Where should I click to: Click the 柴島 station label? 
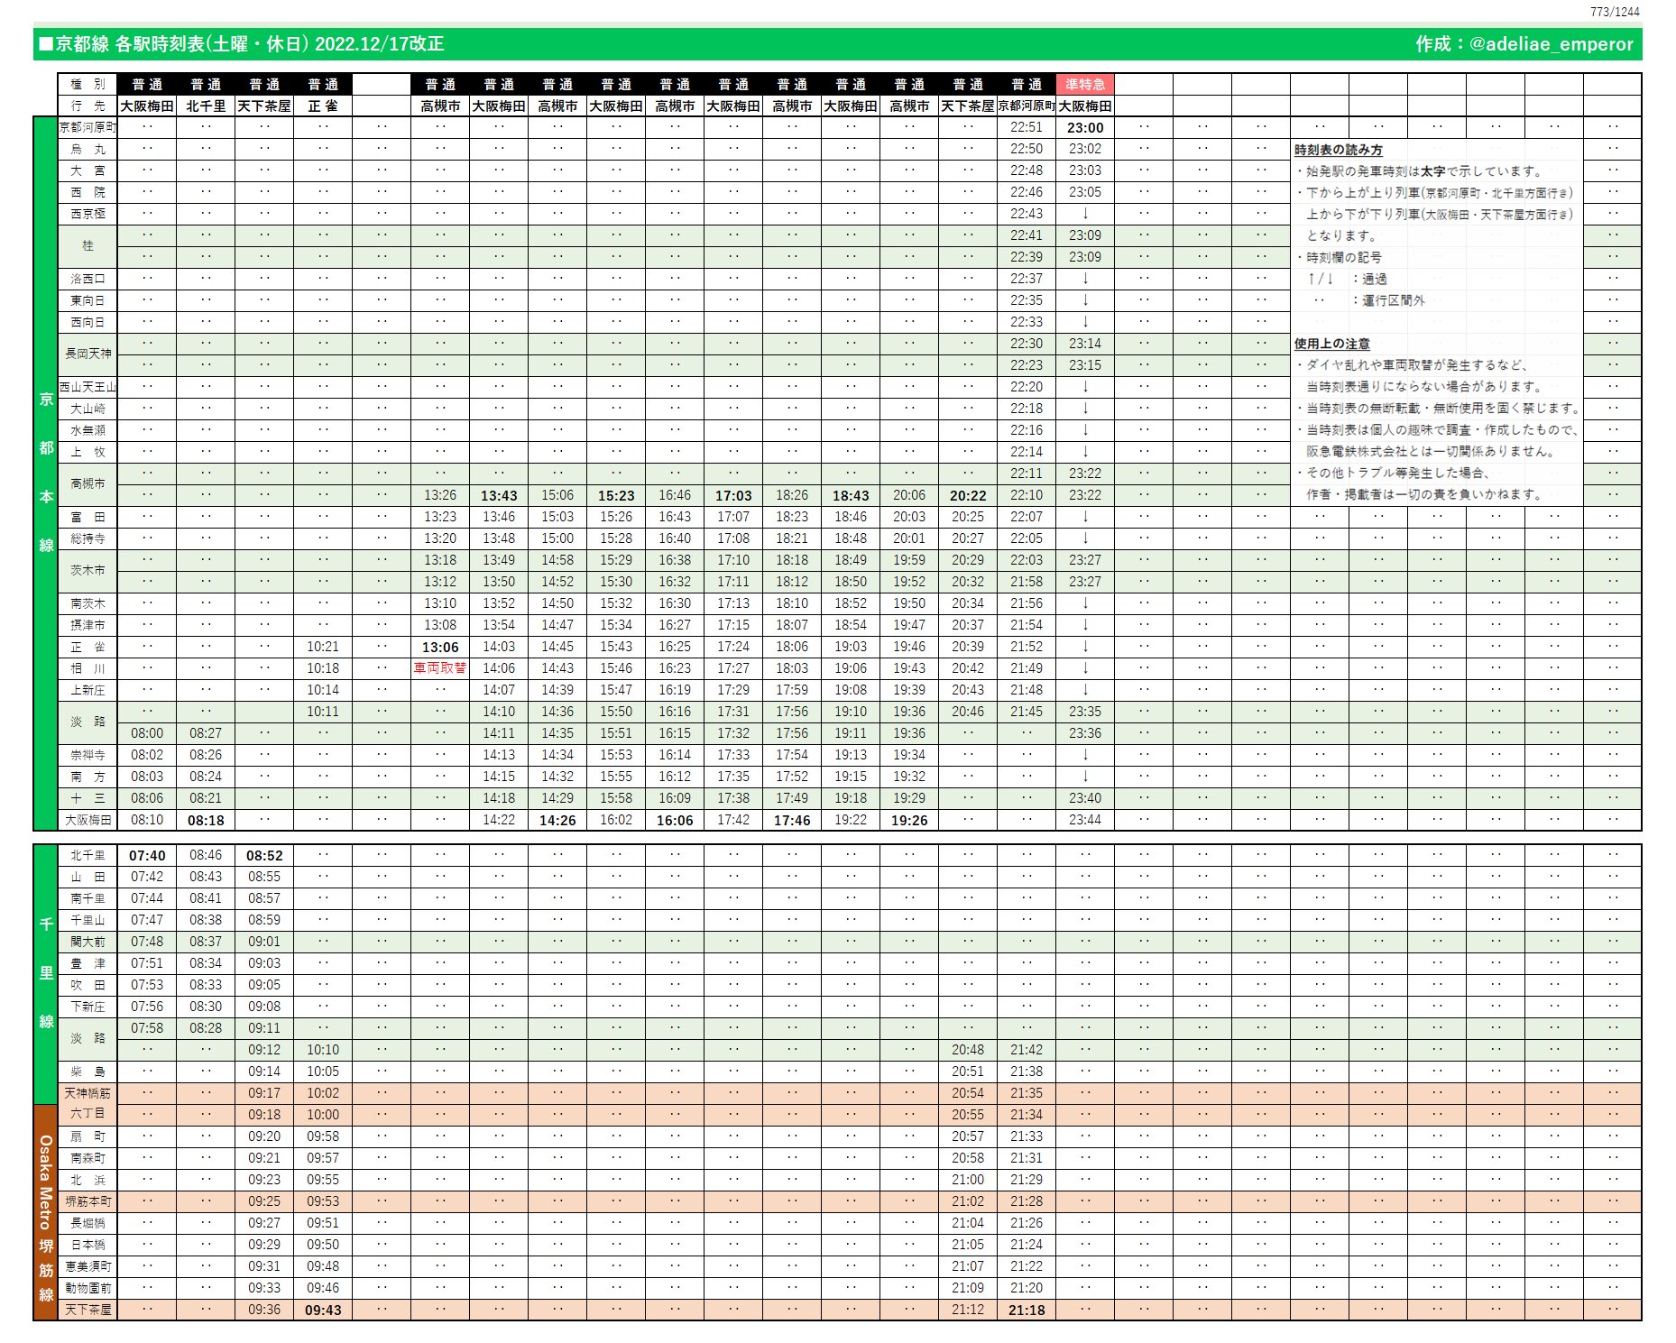[x=87, y=1072]
